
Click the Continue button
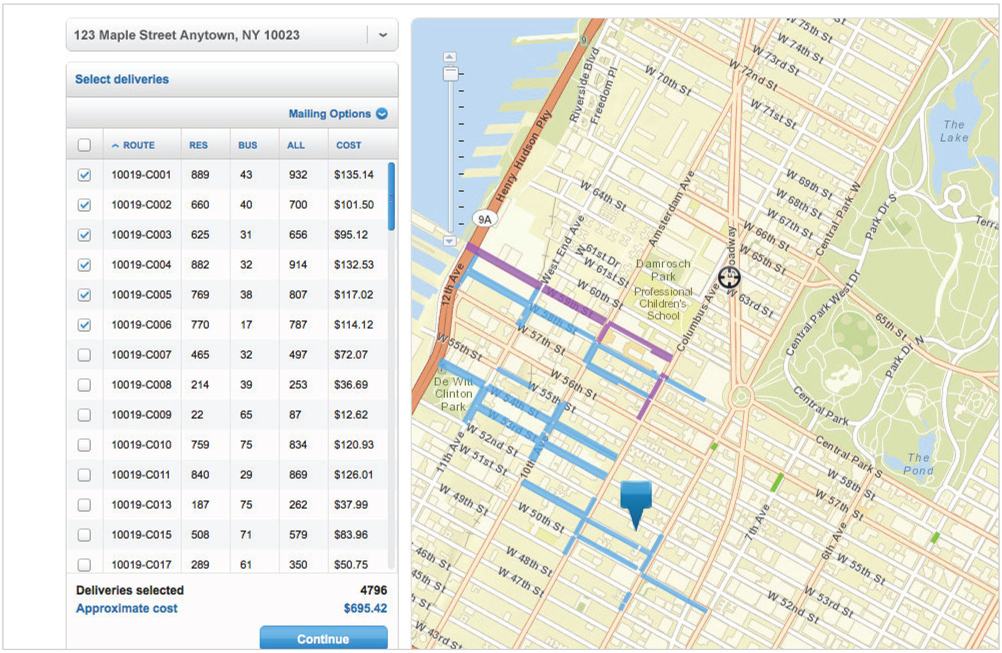click(x=323, y=638)
